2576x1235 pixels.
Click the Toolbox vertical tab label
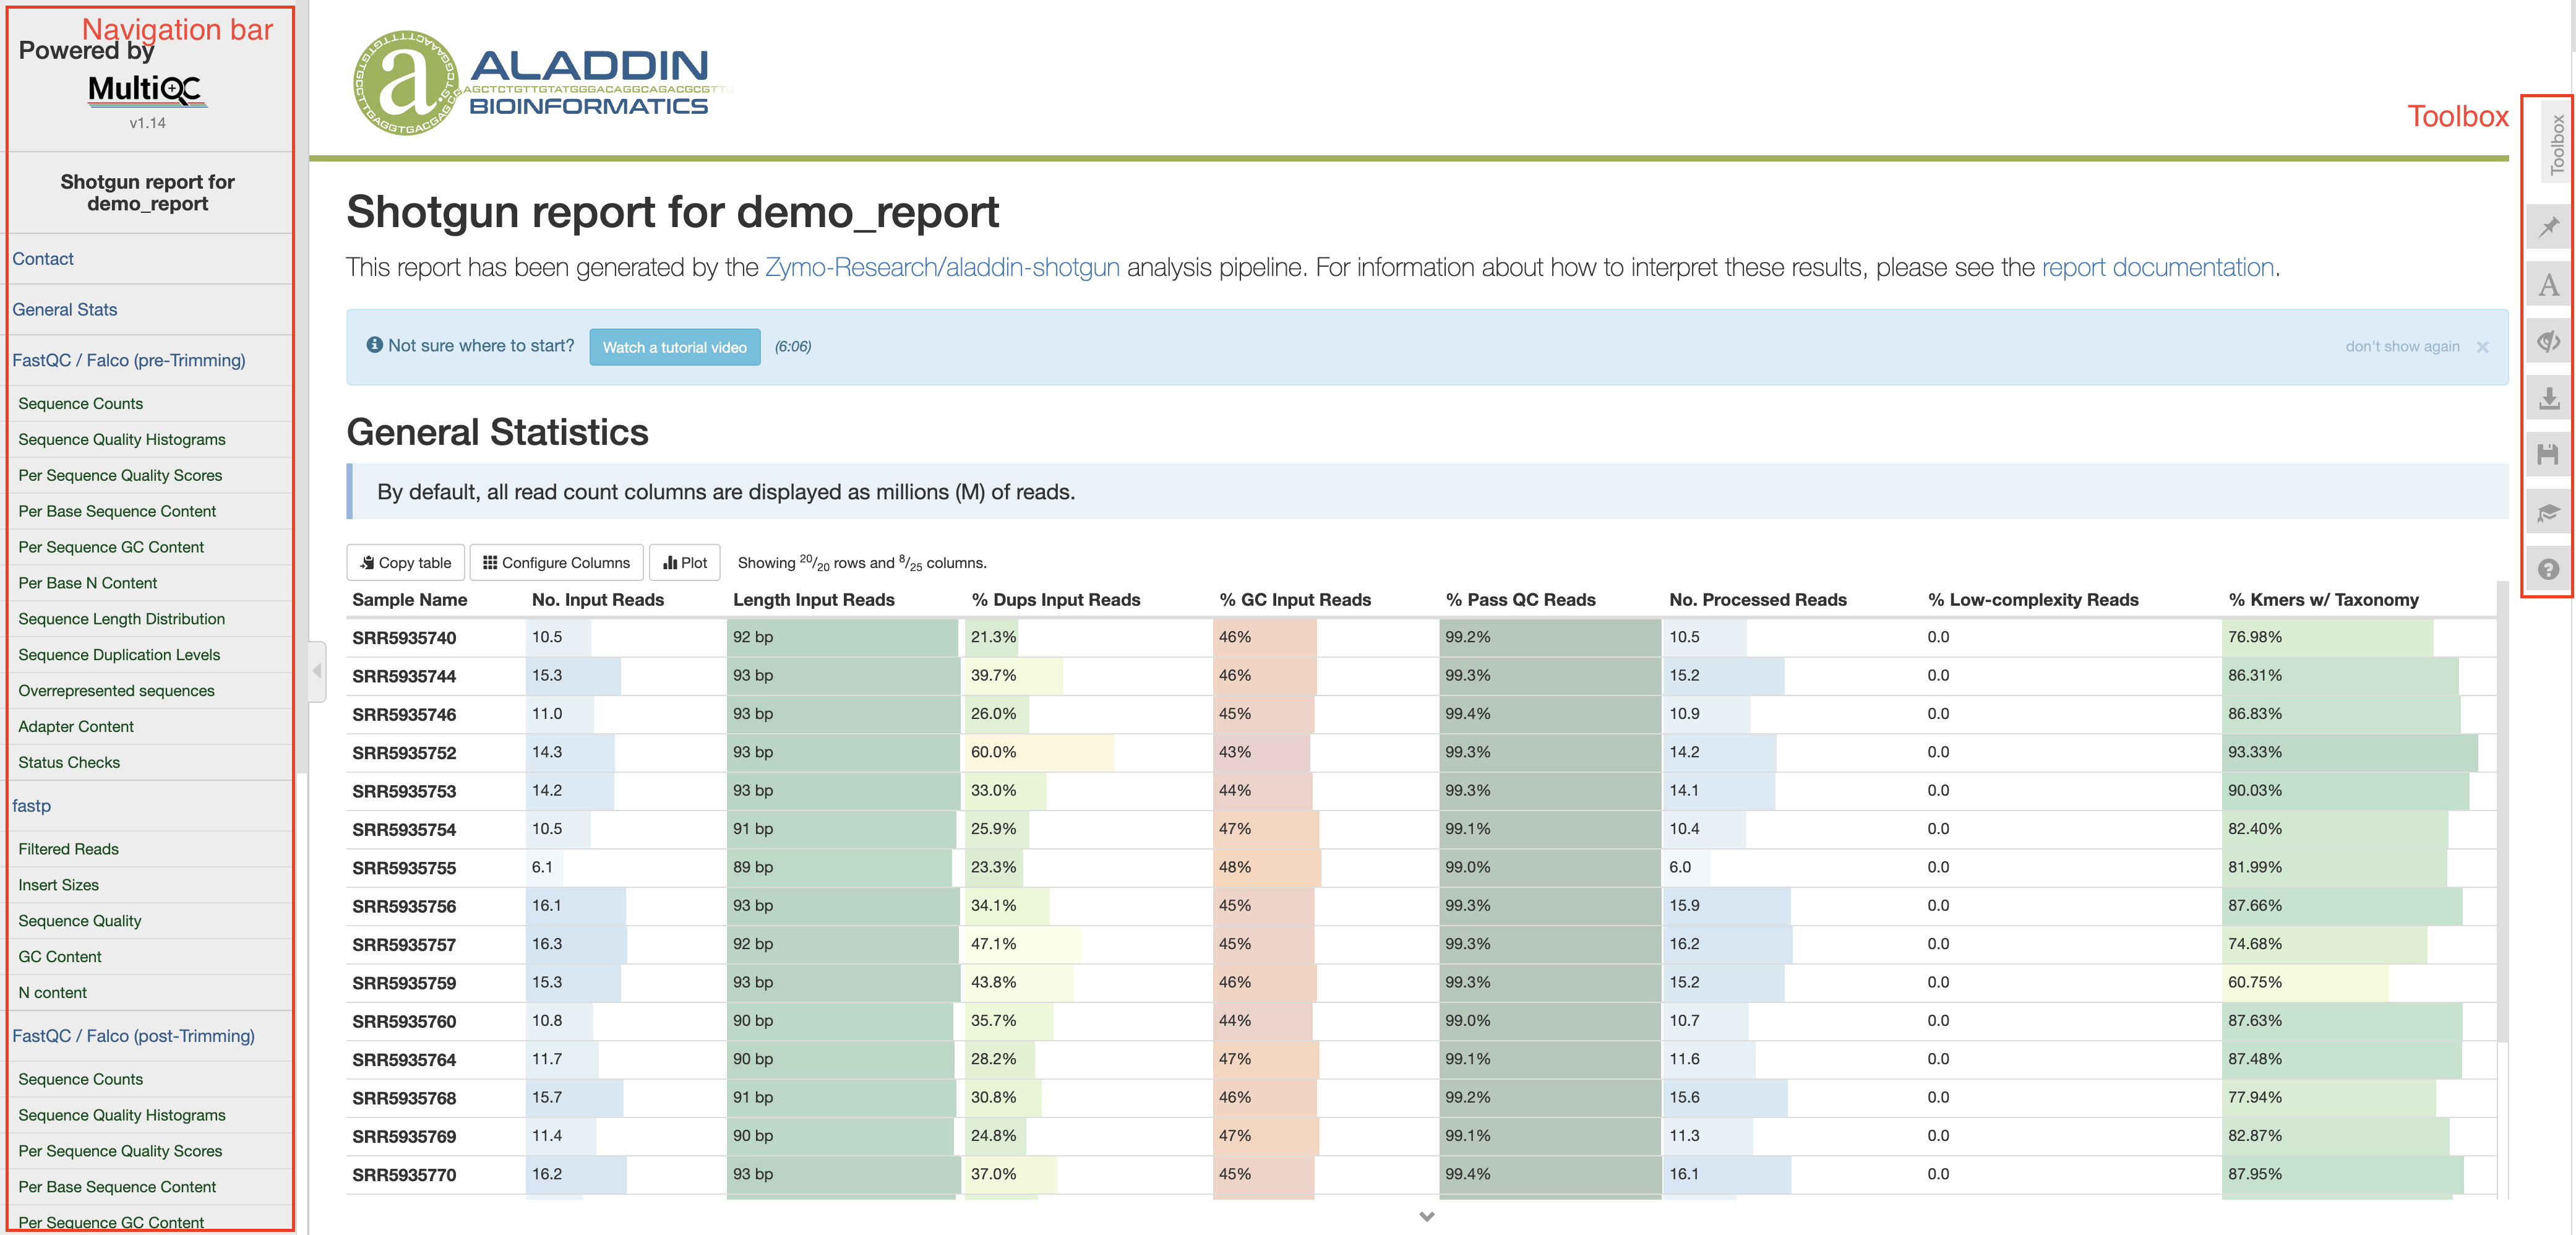2557,144
